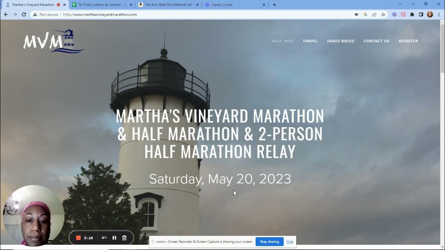Open the RACE INFO menu

point(282,41)
